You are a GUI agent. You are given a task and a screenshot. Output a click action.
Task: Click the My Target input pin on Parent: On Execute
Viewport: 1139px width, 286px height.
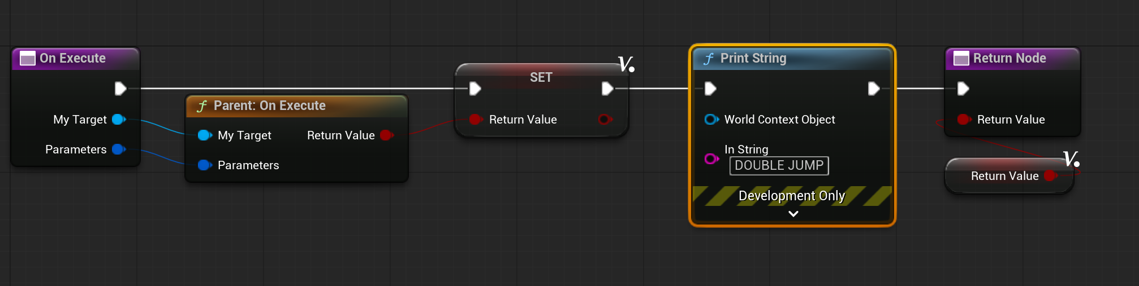click(x=205, y=135)
